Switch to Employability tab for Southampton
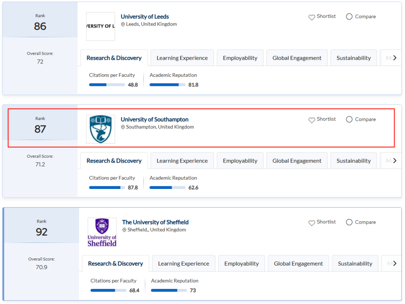405x304 pixels. (x=240, y=161)
